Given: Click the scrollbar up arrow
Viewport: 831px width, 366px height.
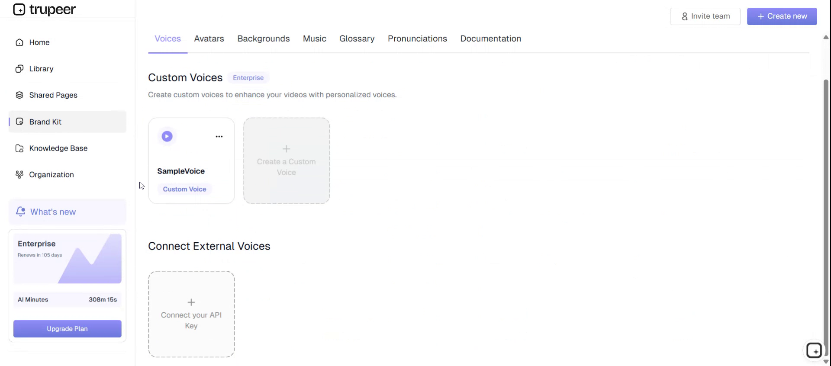Looking at the screenshot, I should 826,38.
